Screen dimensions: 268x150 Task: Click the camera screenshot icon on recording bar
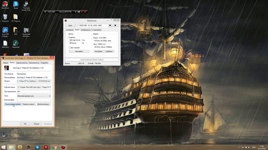tap(79, 12)
